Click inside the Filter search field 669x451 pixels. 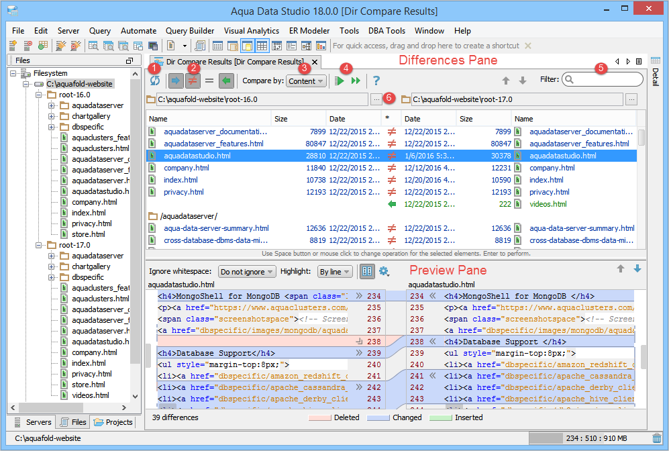pyautogui.click(x=607, y=80)
